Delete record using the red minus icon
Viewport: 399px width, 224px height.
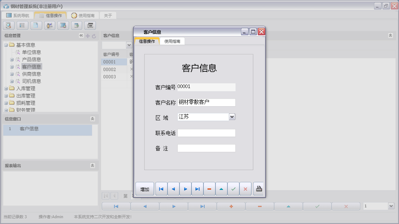tap(209, 188)
